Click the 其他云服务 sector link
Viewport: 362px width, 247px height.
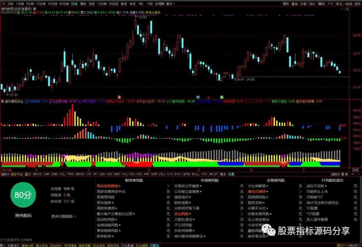coord(153,12)
